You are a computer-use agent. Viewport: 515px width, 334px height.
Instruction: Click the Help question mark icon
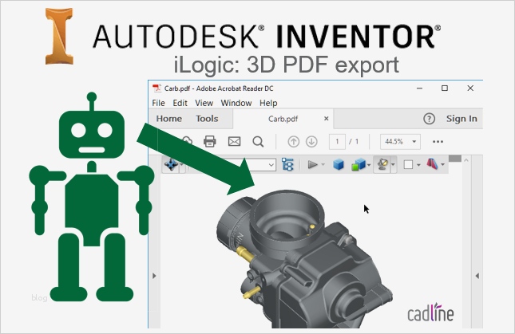coord(429,119)
